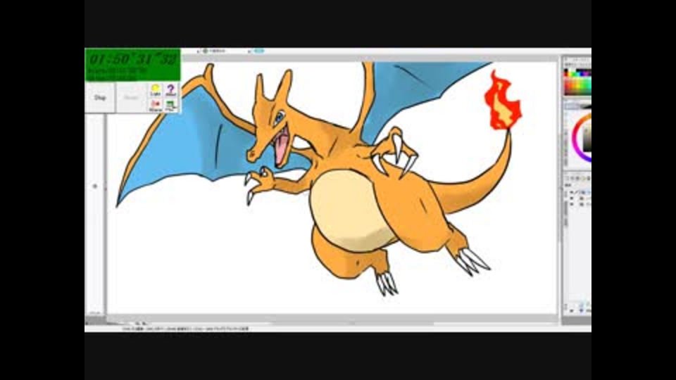
Task: Click the shade square inside the color wheel
Action: pos(587,139)
